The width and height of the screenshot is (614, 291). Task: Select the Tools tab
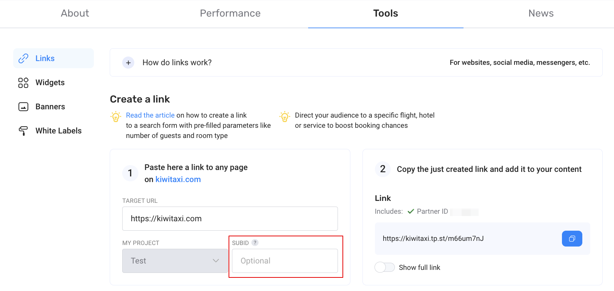click(386, 14)
